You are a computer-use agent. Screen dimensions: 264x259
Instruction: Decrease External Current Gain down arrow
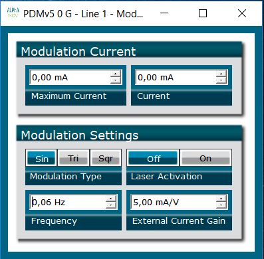[x=221, y=205]
